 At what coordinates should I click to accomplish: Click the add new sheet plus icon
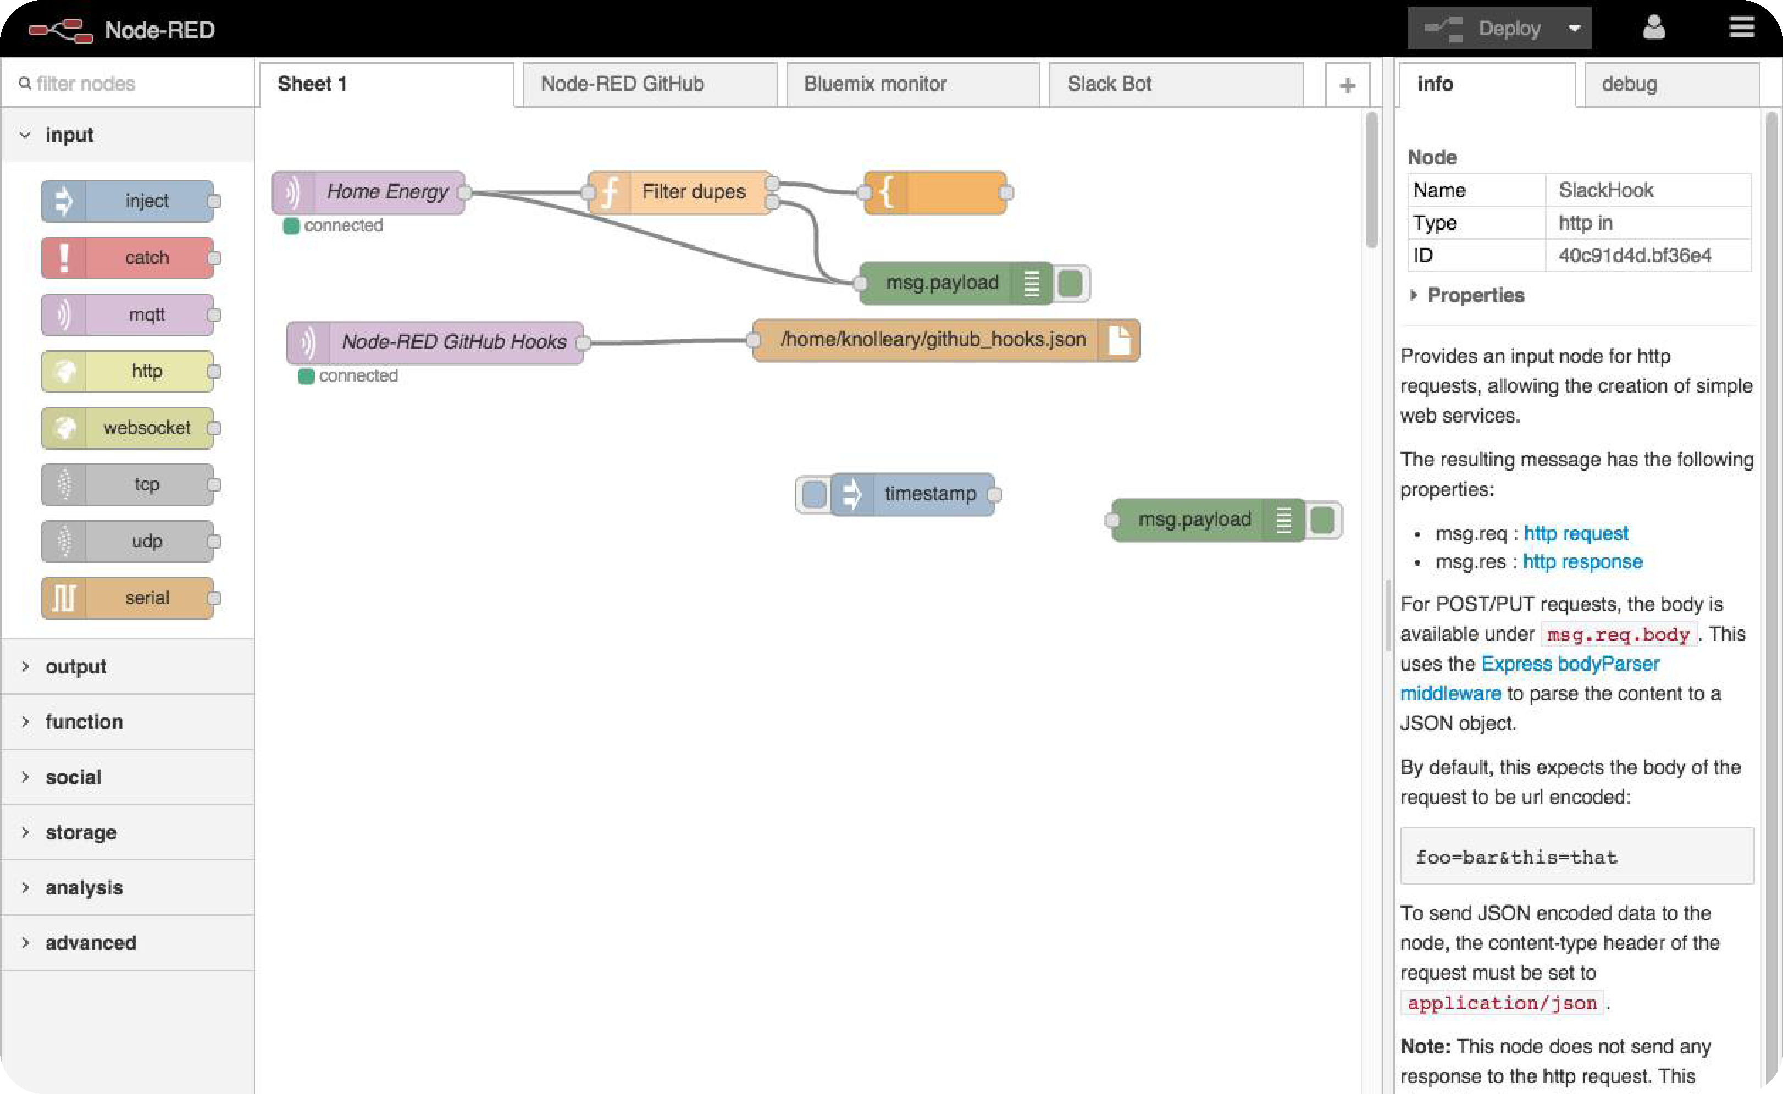[x=1347, y=85]
